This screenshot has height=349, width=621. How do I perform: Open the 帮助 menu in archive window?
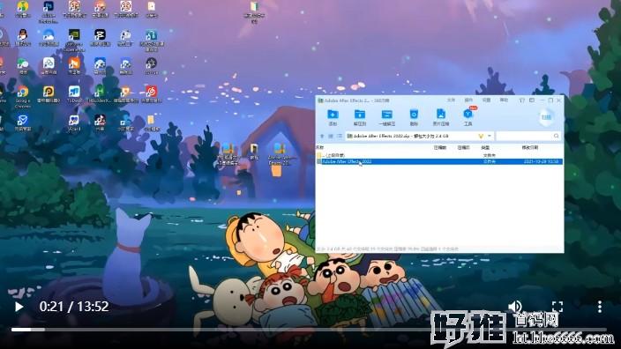[x=504, y=100]
